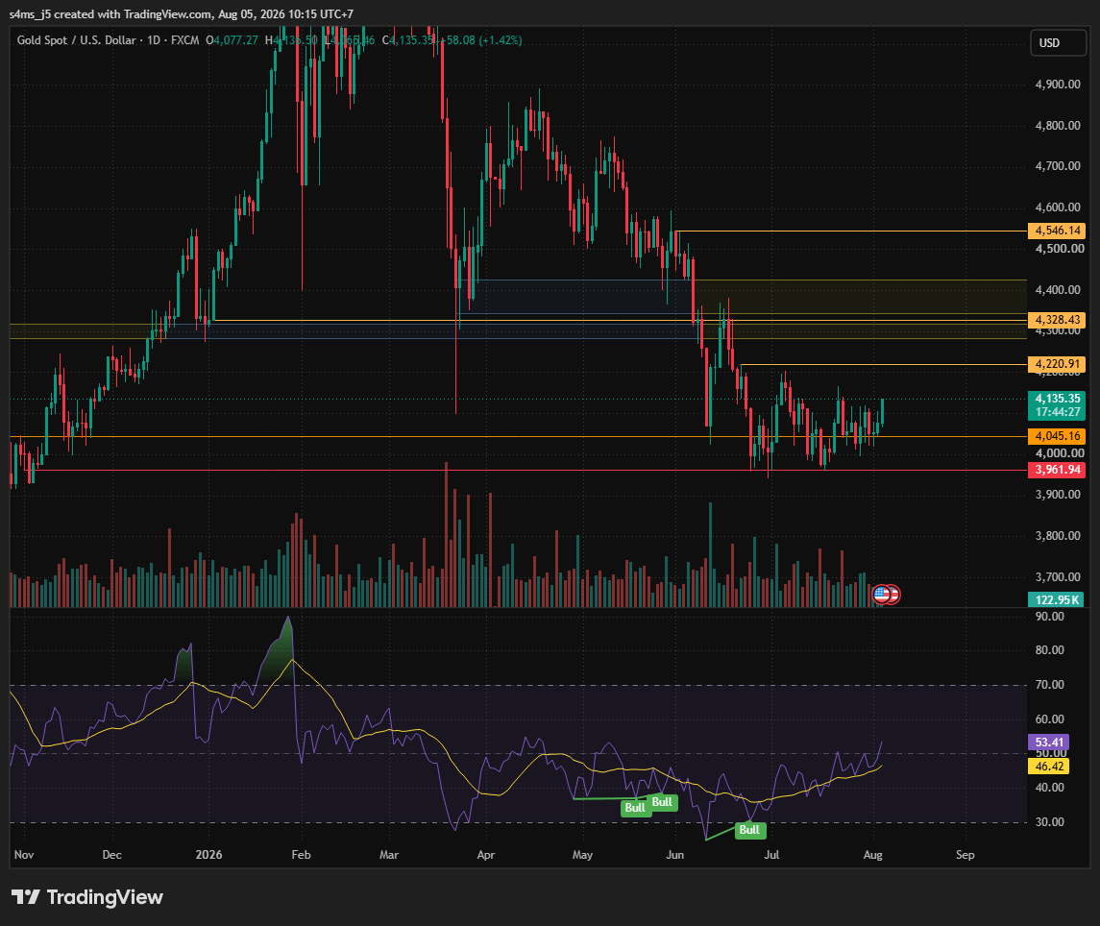Click the May label on time axis
Image resolution: width=1100 pixels, height=926 pixels.
point(582,855)
